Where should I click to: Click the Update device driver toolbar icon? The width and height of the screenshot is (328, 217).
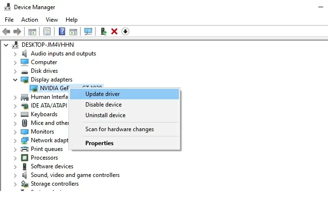(103, 31)
